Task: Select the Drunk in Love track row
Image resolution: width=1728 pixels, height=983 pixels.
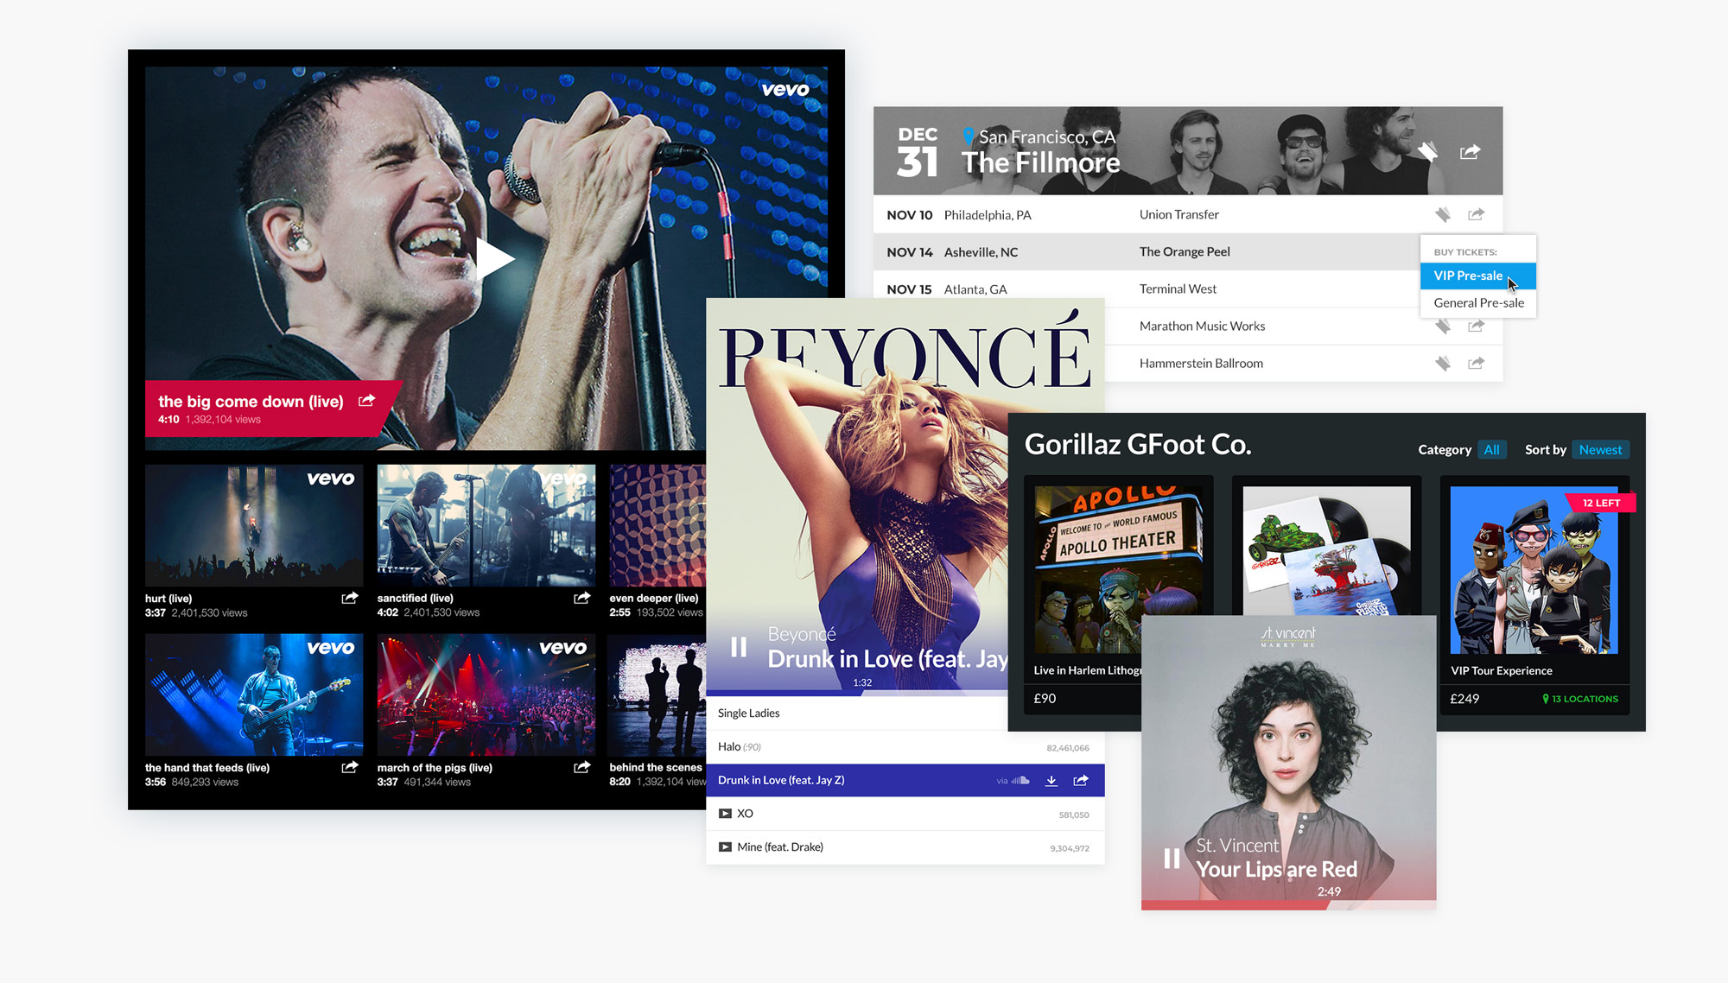Action: pyautogui.click(x=905, y=780)
